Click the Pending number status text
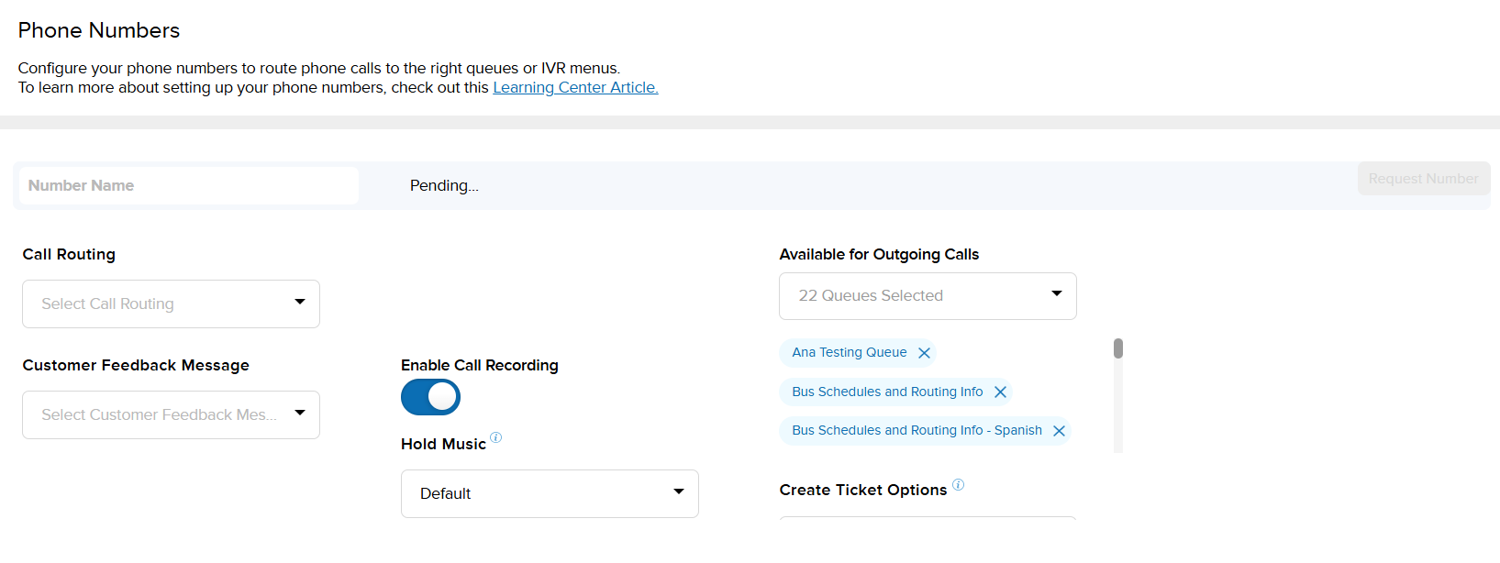 (444, 185)
